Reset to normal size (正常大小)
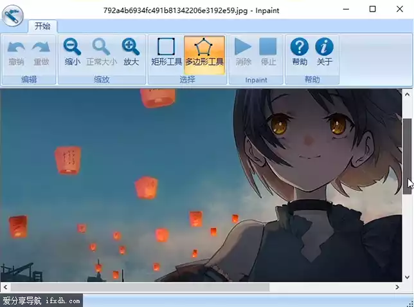 click(x=102, y=53)
